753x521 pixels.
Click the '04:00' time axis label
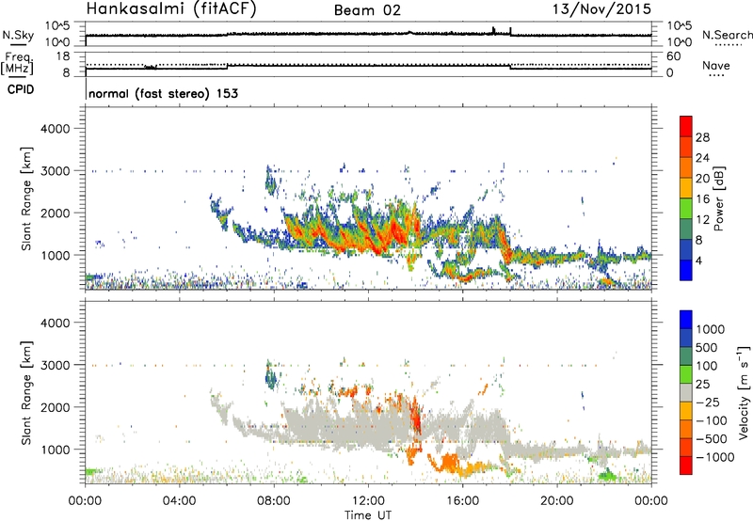click(179, 501)
